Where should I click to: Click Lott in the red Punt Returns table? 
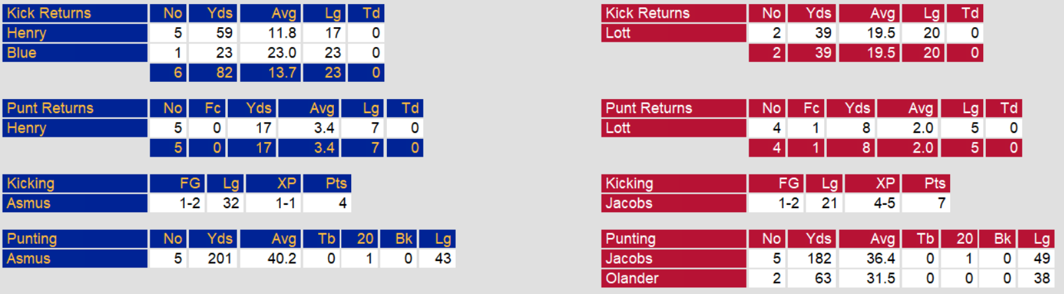tap(618, 128)
